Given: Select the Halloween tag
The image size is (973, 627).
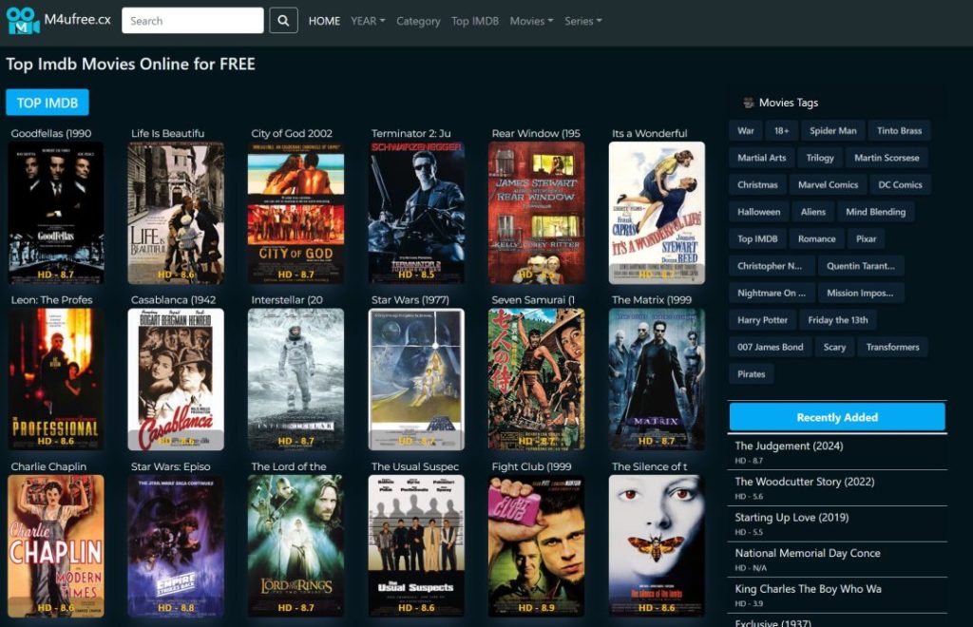Looking at the screenshot, I should click(759, 212).
